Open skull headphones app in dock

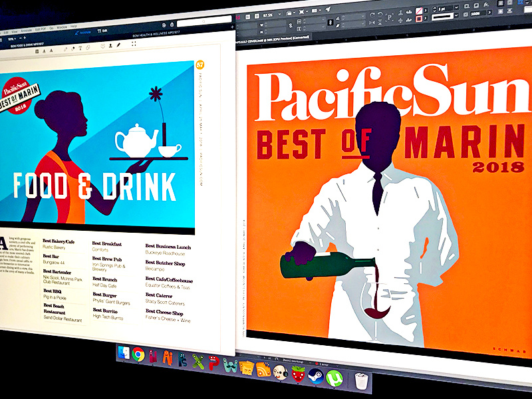[x=281, y=372]
